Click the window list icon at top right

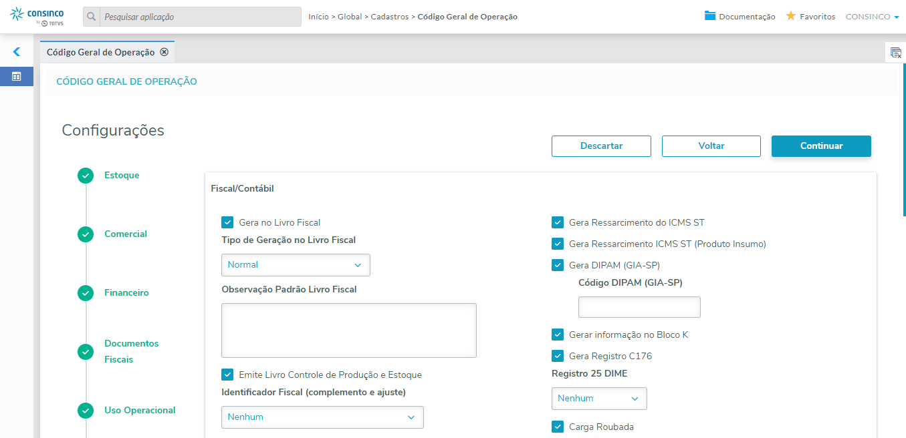click(x=895, y=53)
